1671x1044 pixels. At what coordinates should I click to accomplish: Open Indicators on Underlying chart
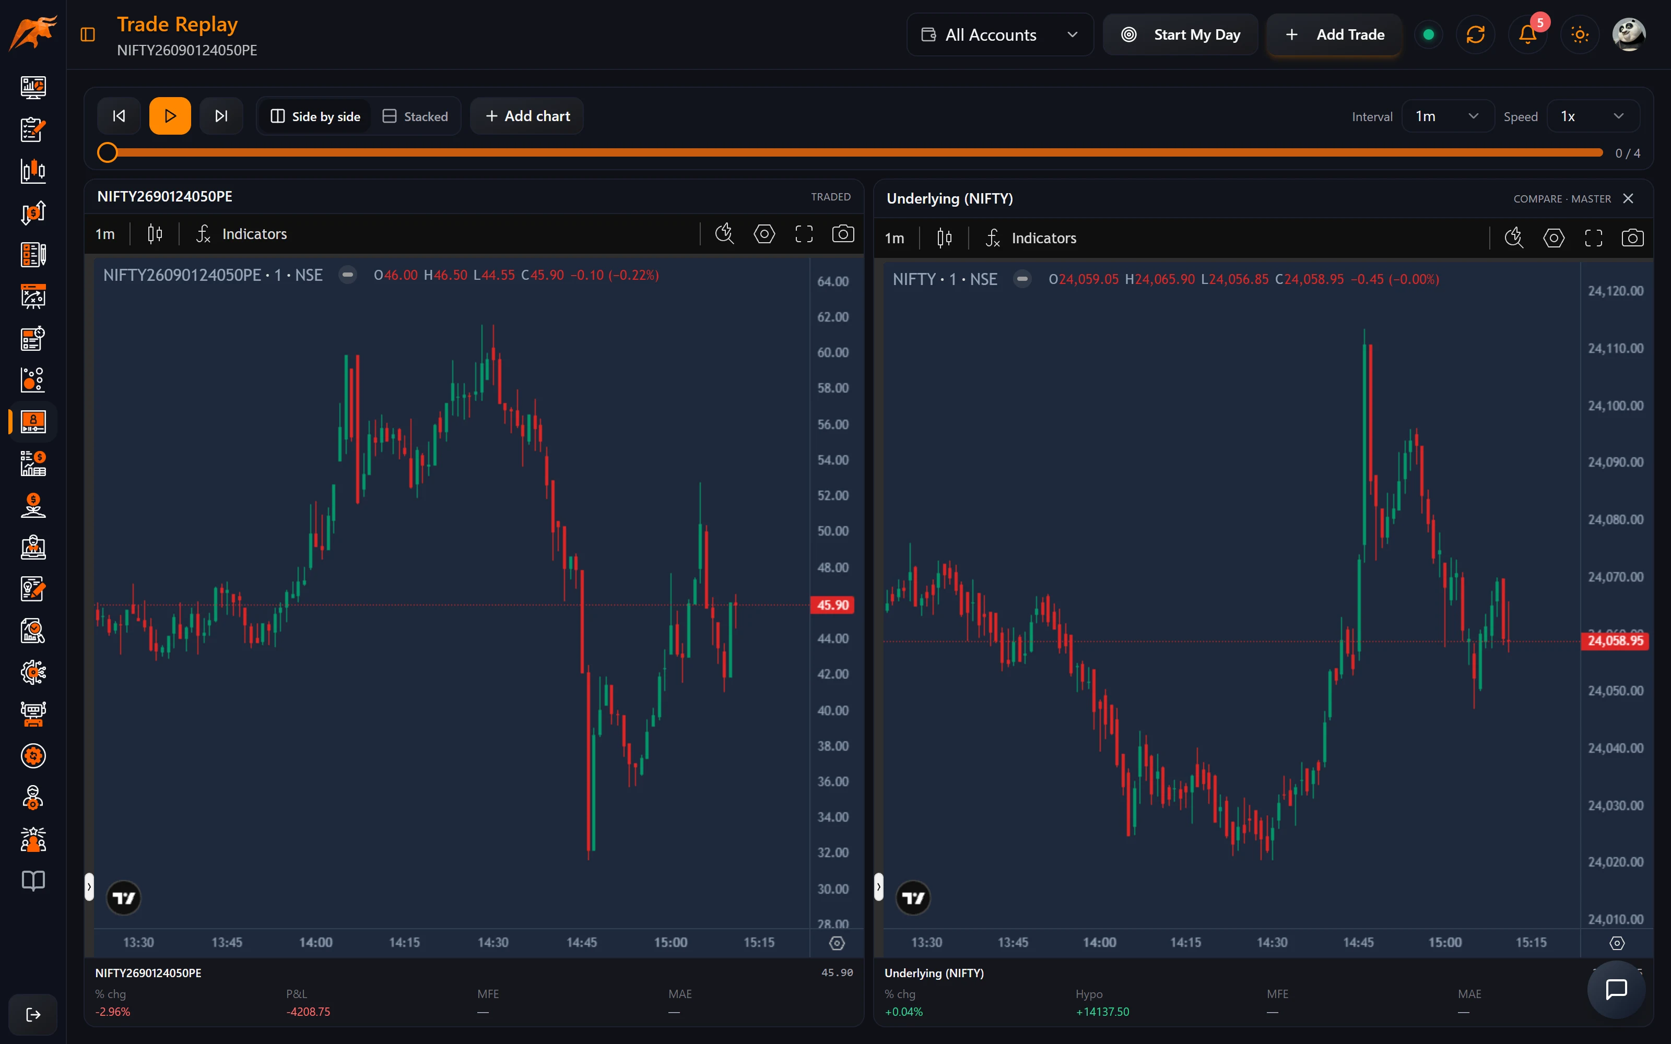coord(1031,238)
